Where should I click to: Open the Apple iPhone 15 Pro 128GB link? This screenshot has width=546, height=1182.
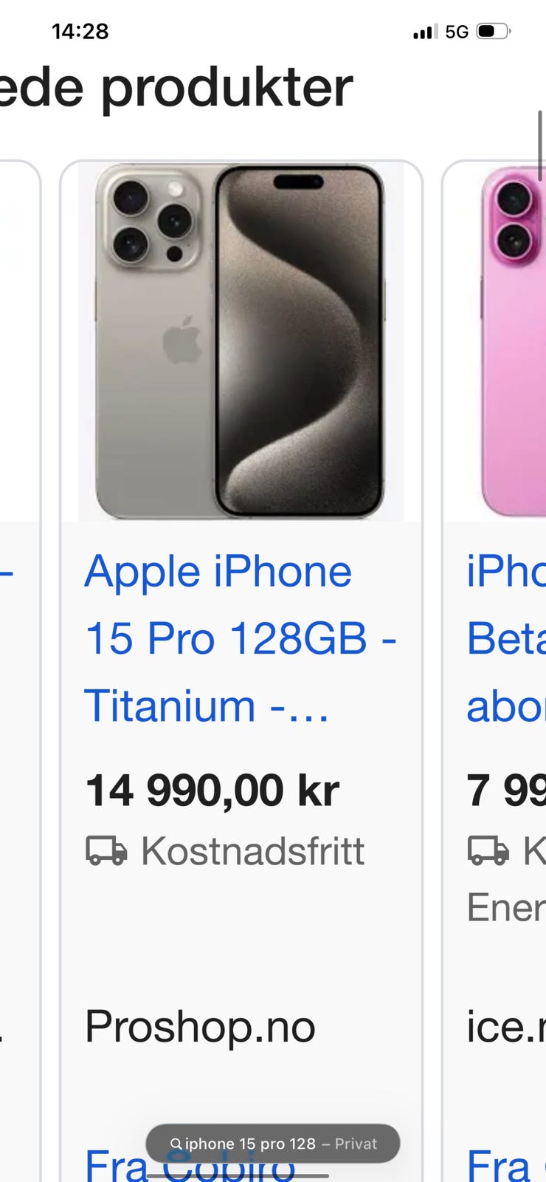coord(241,638)
